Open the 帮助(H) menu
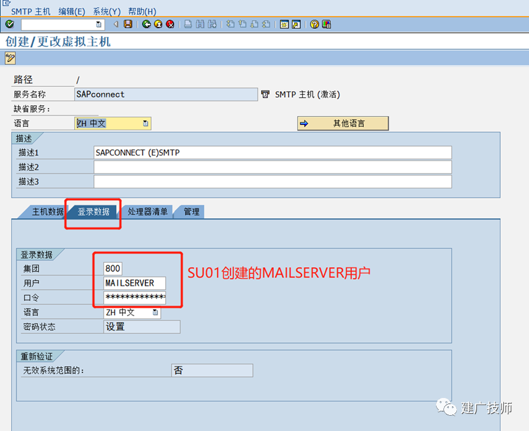 point(142,12)
